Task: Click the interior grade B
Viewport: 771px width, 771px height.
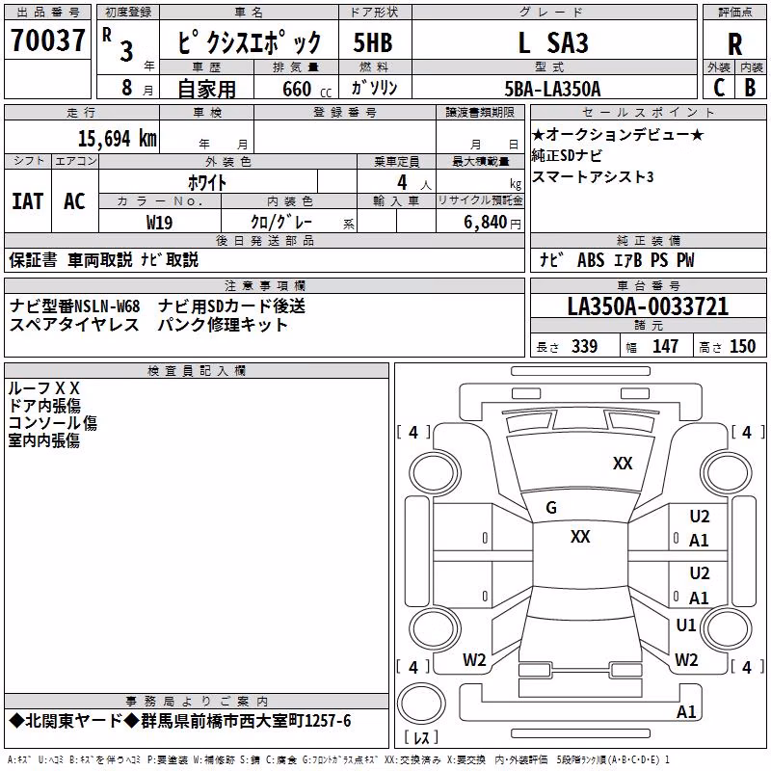Action: (750, 88)
